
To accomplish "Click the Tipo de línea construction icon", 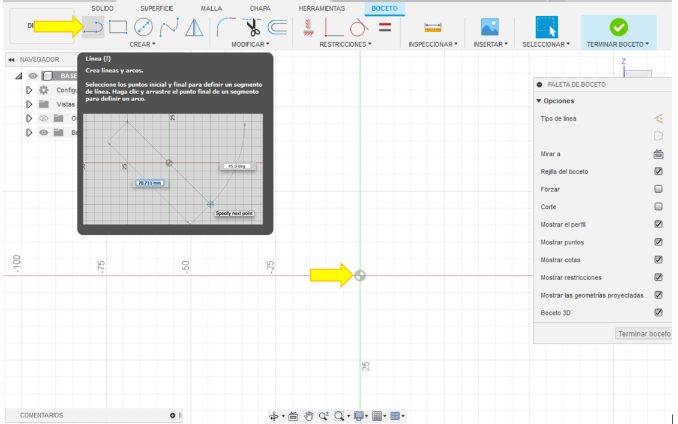I will point(658,119).
